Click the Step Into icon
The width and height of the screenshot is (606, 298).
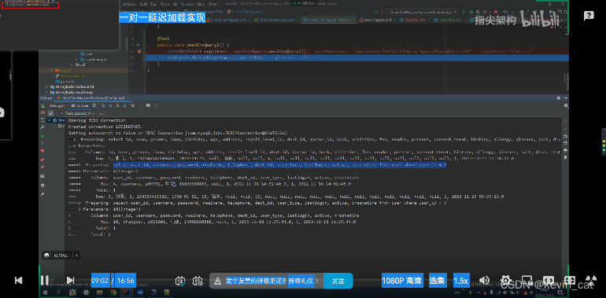[x=111, y=105]
